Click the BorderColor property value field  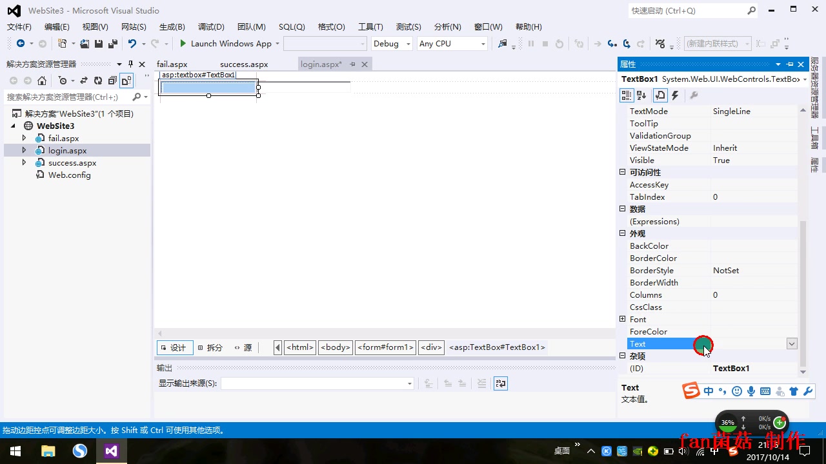(754, 258)
